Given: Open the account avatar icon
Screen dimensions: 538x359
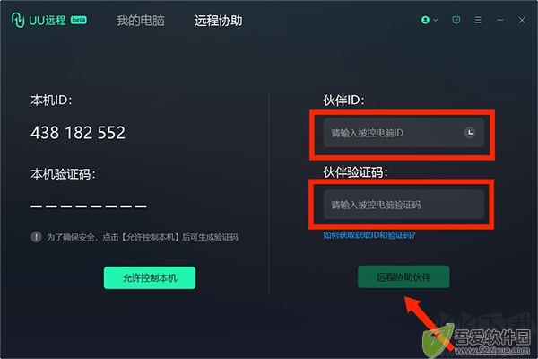Looking at the screenshot, I should click(x=425, y=20).
